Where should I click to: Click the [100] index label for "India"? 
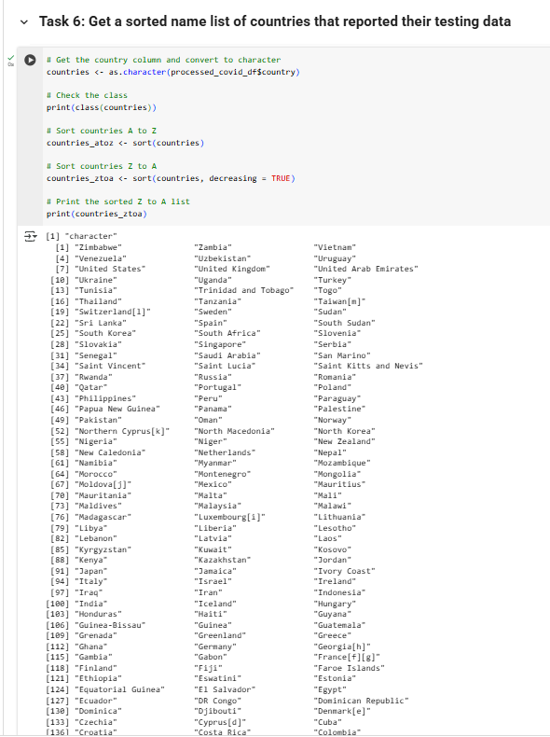click(x=57, y=604)
